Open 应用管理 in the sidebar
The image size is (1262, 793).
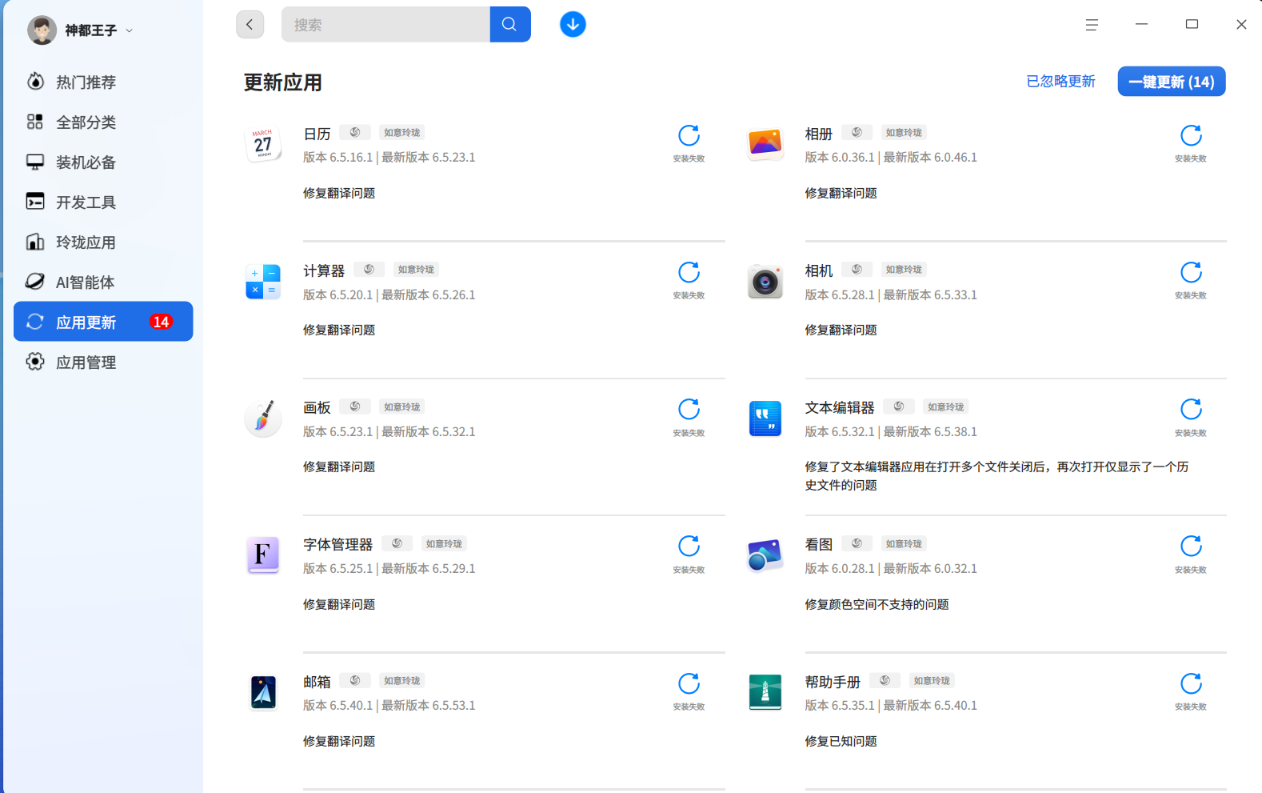(x=103, y=362)
